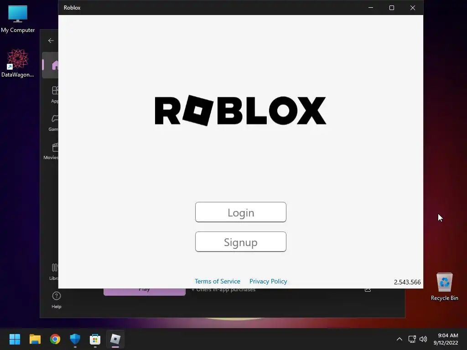Switch to Microsoft Store in the taskbar
This screenshot has height=350, width=467.
click(x=95, y=339)
